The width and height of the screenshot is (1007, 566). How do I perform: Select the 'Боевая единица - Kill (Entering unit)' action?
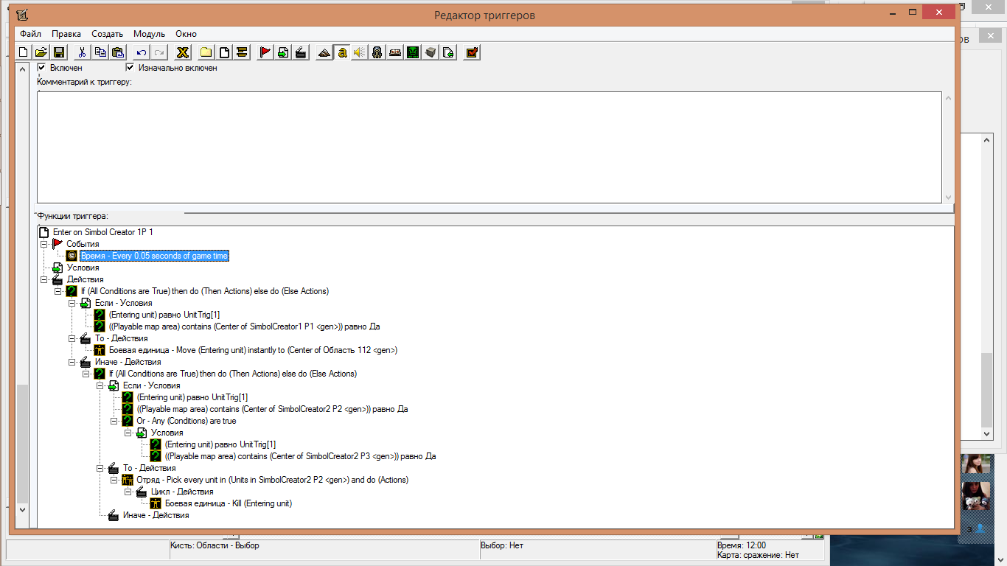tap(229, 503)
